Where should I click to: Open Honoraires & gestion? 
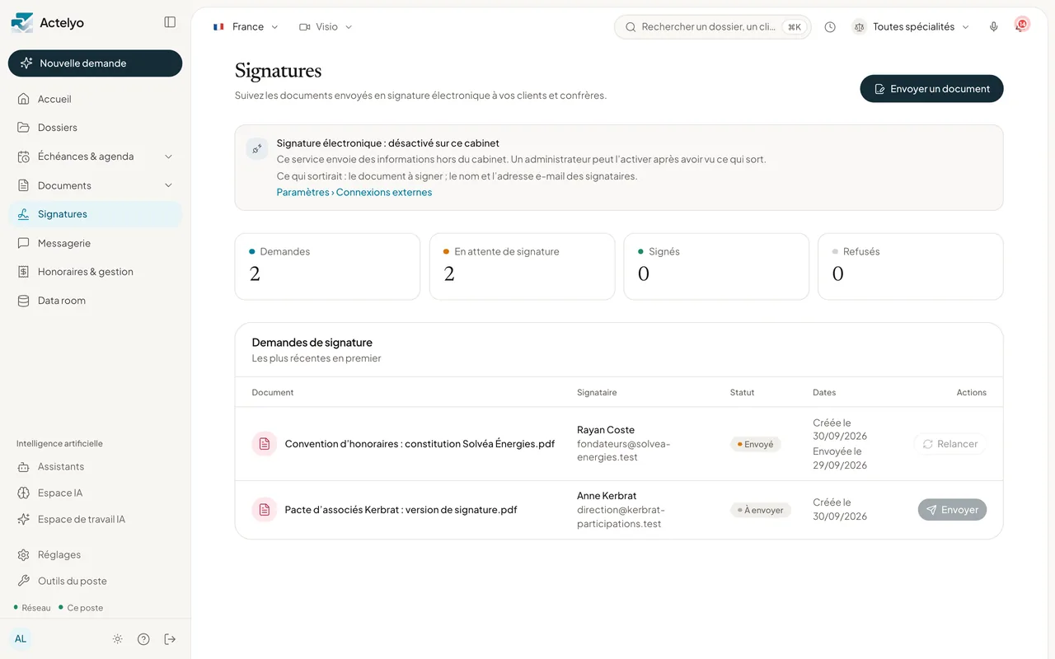95,272
